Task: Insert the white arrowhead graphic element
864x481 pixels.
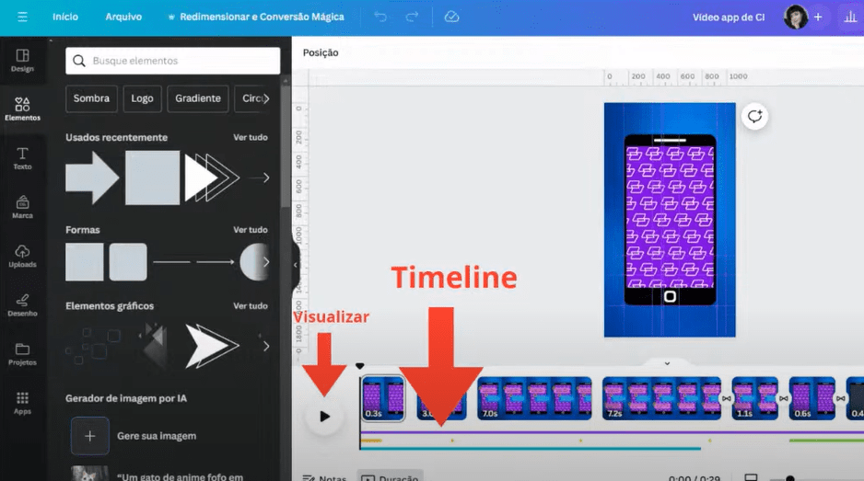Action: point(212,346)
